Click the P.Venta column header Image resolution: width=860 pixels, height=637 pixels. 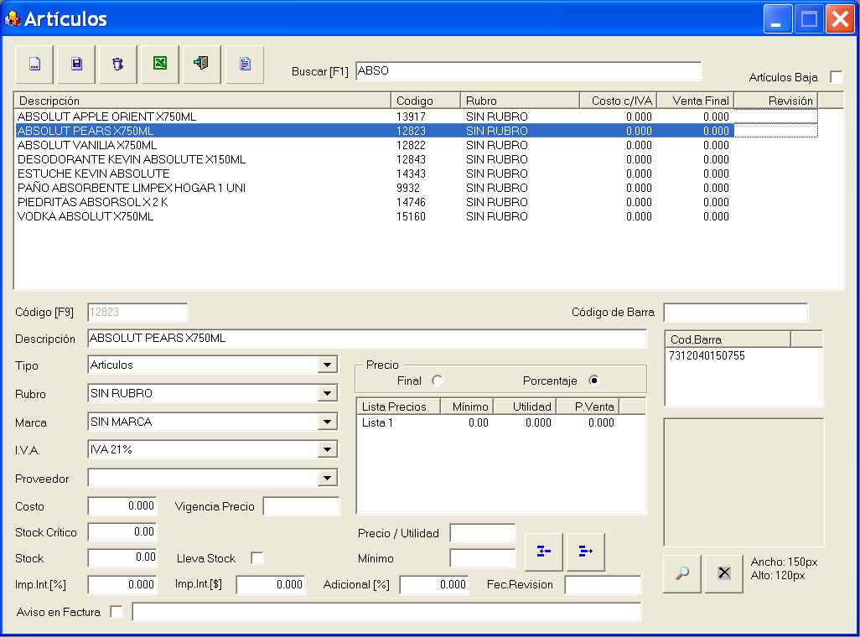[x=588, y=407]
